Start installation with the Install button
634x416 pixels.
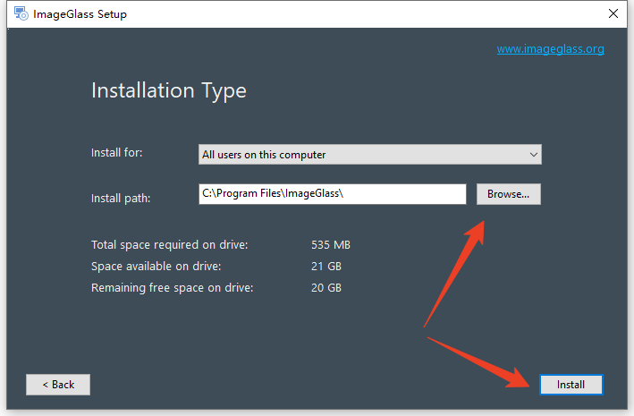point(571,385)
